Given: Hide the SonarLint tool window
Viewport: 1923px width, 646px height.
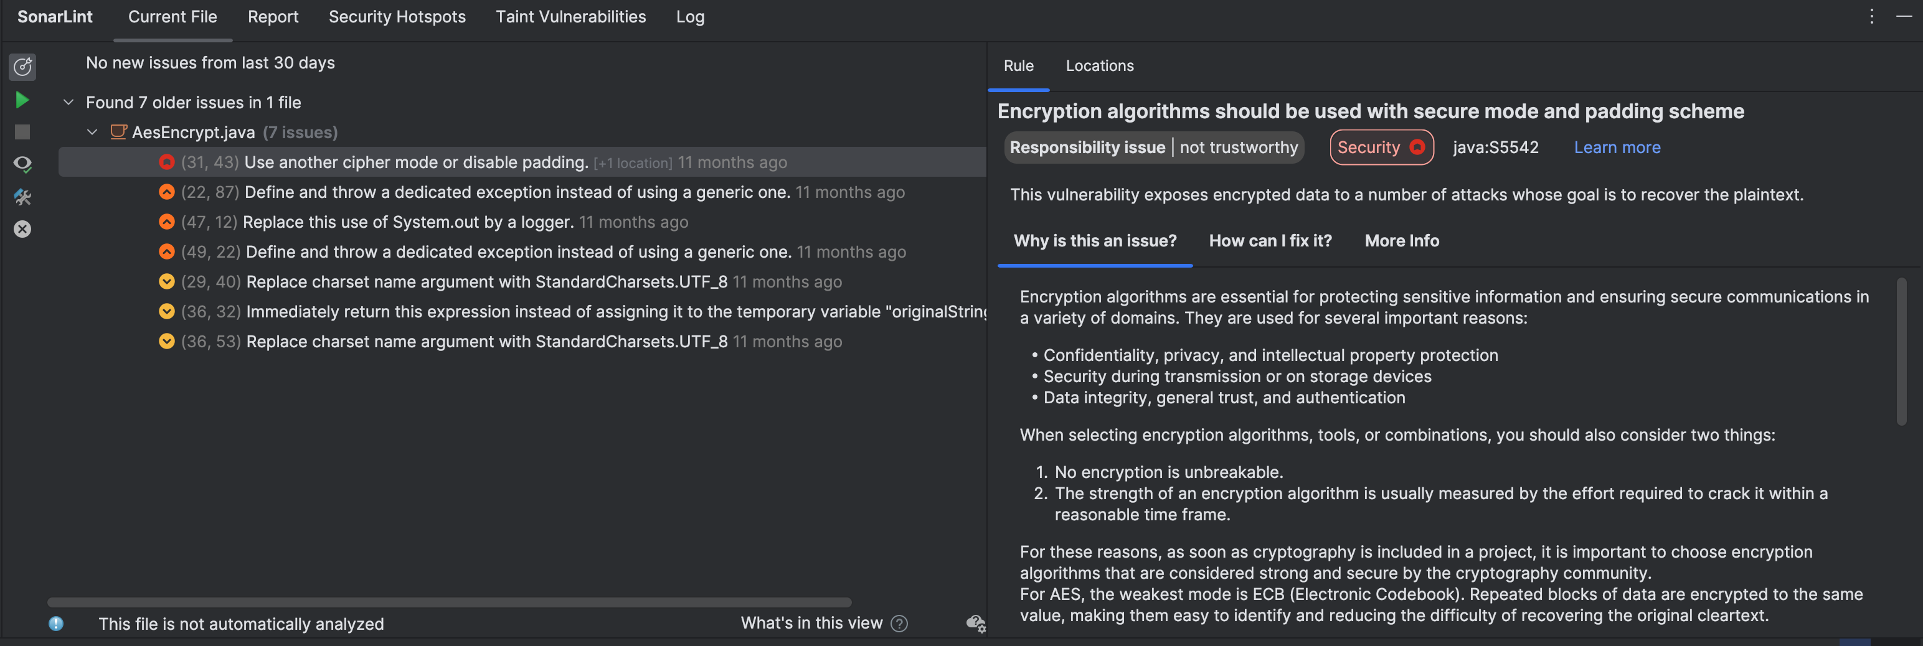Looking at the screenshot, I should pos(1904,16).
